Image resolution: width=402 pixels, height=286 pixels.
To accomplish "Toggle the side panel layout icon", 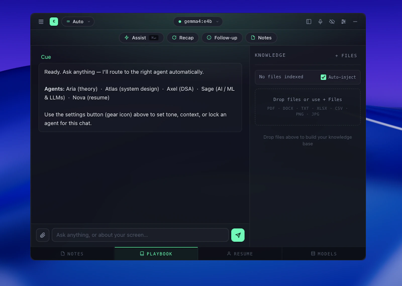I will [309, 22].
